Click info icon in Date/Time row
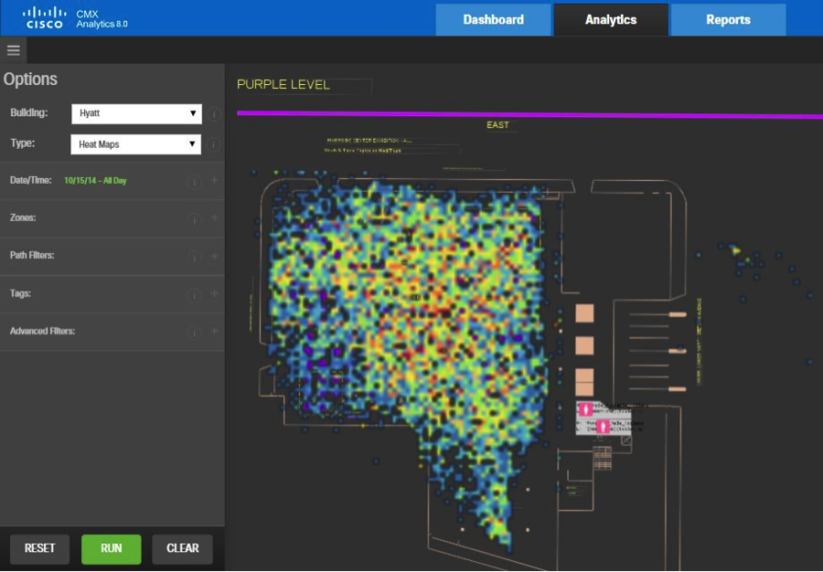Screen dimensions: 823x572 (x=194, y=181)
